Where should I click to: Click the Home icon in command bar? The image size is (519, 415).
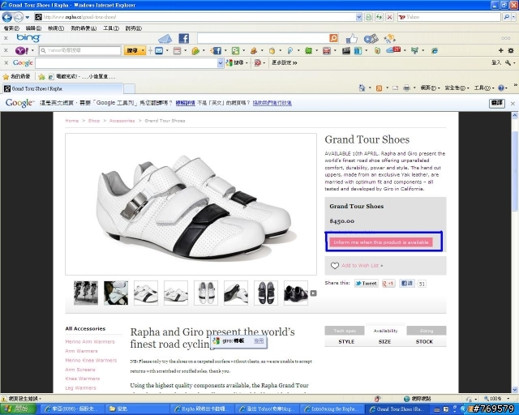362,88
